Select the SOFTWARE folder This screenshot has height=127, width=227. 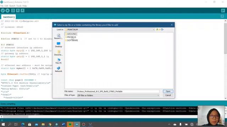point(72,40)
